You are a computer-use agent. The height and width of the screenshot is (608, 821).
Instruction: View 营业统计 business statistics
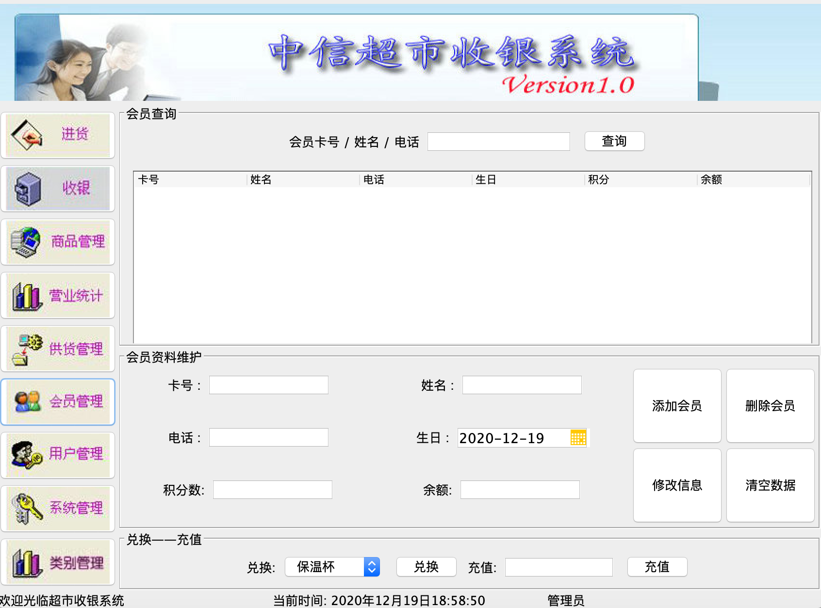click(x=58, y=295)
